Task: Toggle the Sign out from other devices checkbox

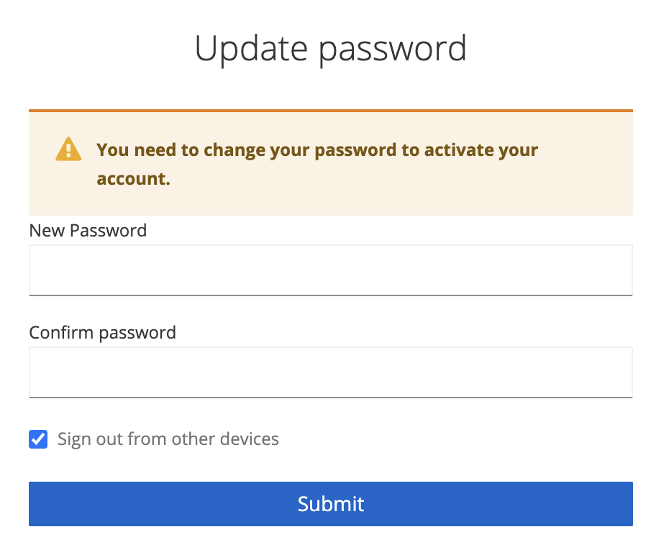Action: (37, 439)
